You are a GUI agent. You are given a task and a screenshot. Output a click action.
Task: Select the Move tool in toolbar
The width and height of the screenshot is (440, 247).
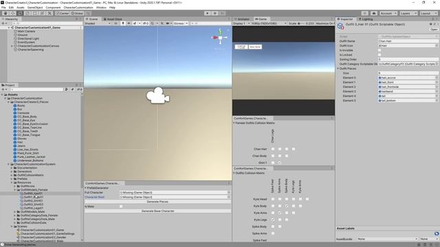coord(12,13)
